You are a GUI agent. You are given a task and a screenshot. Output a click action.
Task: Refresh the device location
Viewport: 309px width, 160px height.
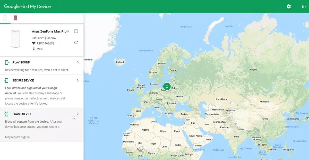(x=76, y=43)
